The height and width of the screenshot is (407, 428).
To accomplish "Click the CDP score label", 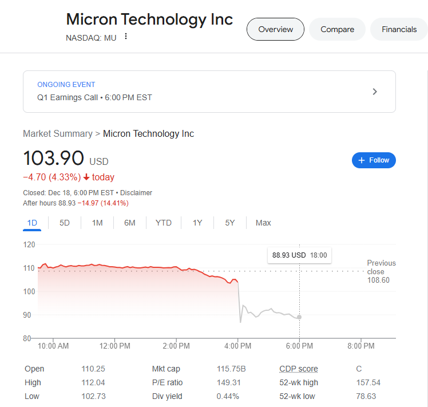I will tap(298, 369).
